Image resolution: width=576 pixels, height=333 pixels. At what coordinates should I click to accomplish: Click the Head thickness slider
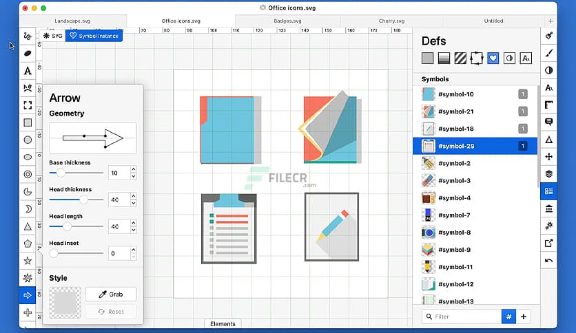tap(76, 200)
